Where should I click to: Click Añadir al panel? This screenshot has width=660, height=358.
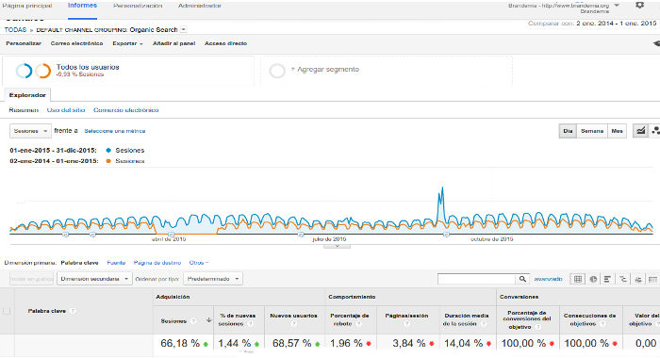pyautogui.click(x=173, y=43)
